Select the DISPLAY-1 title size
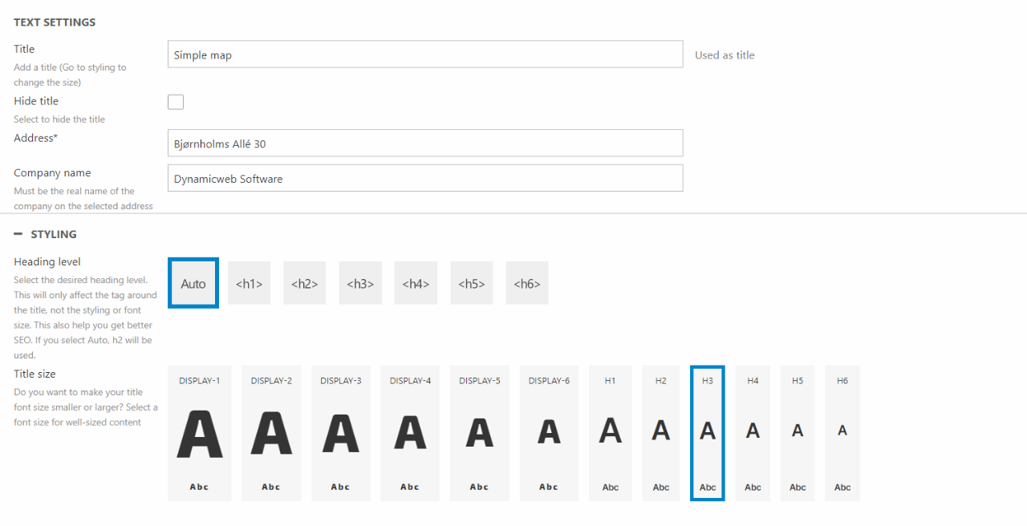The width and height of the screenshot is (1027, 526). [x=199, y=433]
